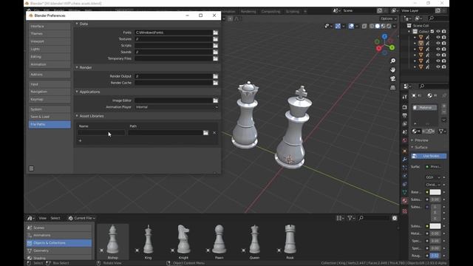
Task: Select rendered viewport shading mode
Action: click(x=389, y=27)
